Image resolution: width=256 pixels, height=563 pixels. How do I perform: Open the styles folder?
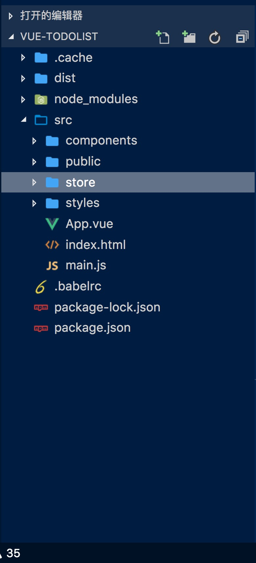click(x=82, y=203)
